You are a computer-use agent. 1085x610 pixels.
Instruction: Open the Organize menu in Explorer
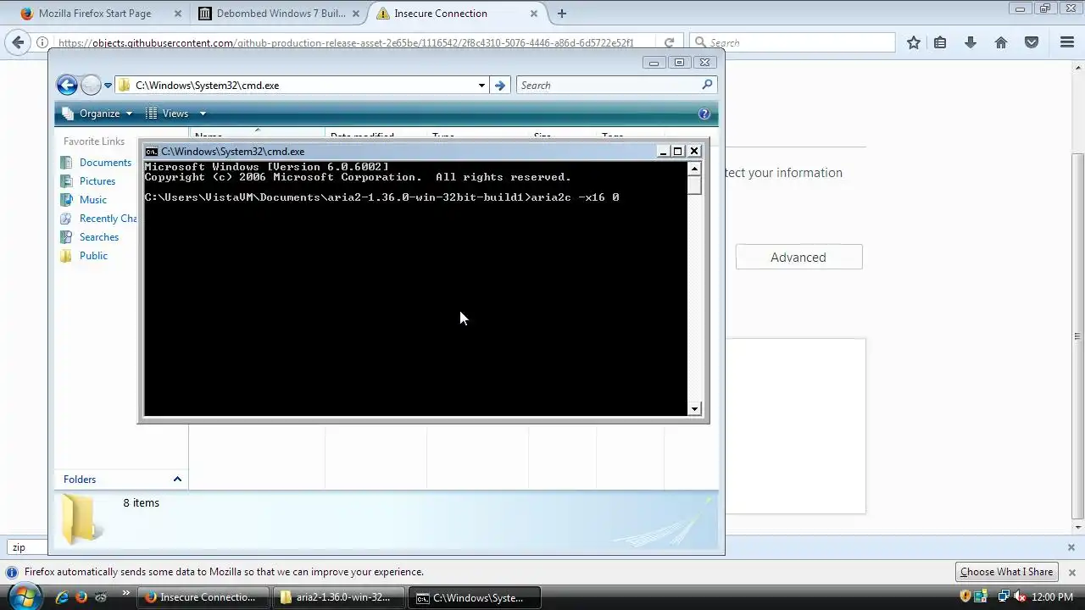97,114
